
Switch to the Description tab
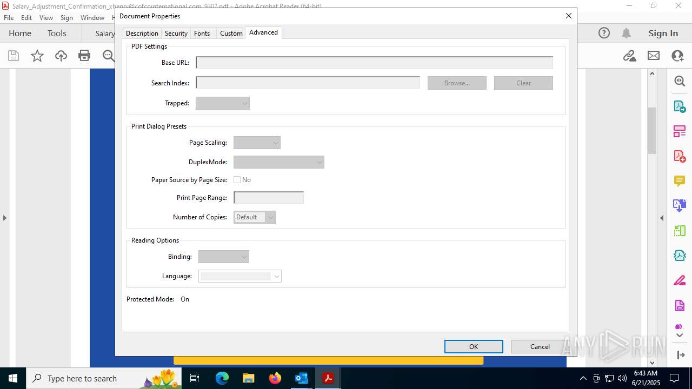point(142,33)
